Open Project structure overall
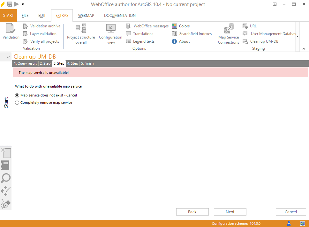The width and height of the screenshot is (309, 227). [x=81, y=34]
